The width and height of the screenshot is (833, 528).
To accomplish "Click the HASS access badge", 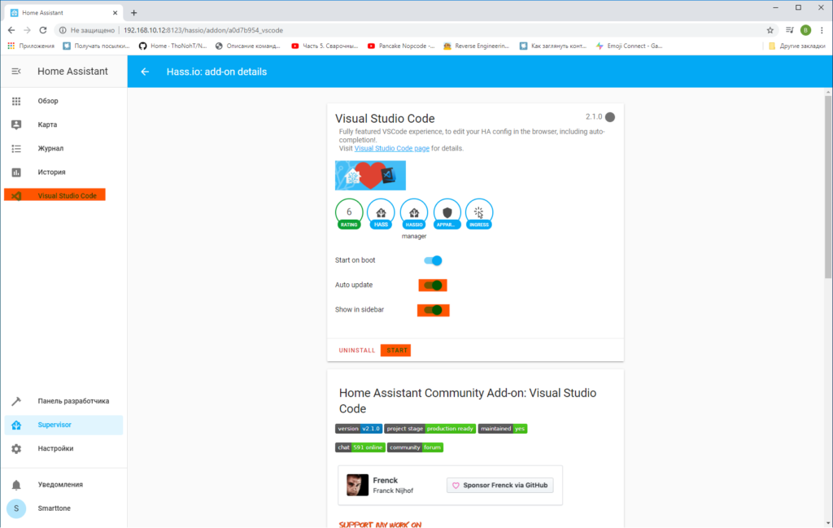I will coord(381,213).
